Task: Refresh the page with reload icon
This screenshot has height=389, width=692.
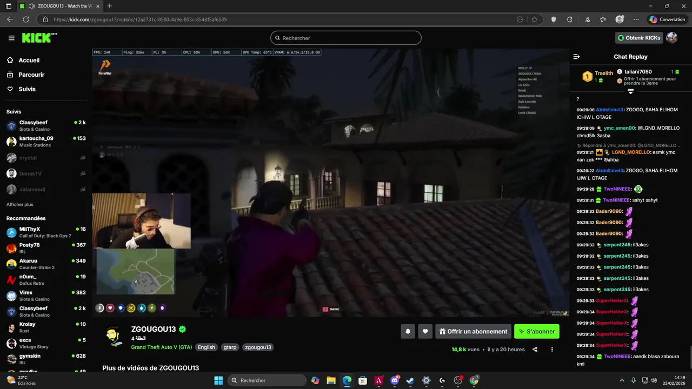Action: 25,19
